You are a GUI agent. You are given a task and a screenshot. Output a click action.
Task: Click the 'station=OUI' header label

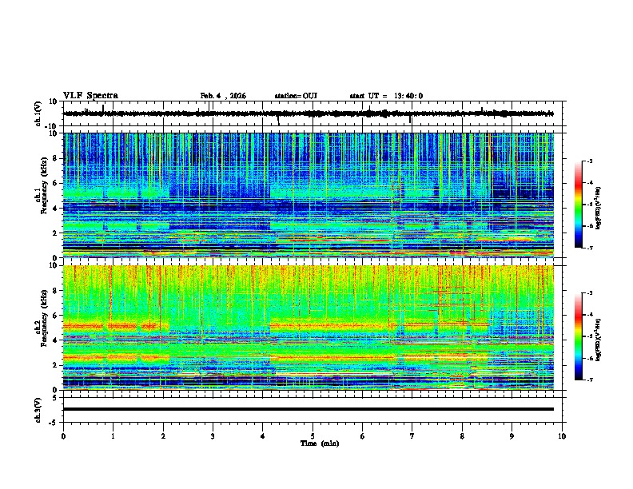296,96
